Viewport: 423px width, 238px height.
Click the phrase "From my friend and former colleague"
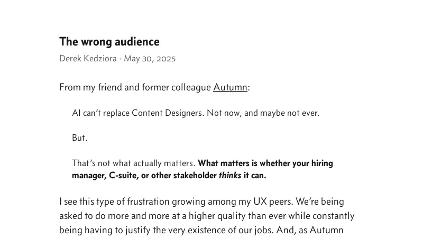[x=135, y=87]
